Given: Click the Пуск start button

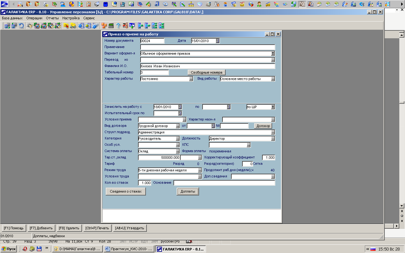Looking at the screenshot, I should [x=9, y=249].
